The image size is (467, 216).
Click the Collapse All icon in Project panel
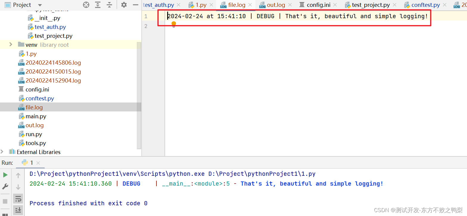pos(109,5)
